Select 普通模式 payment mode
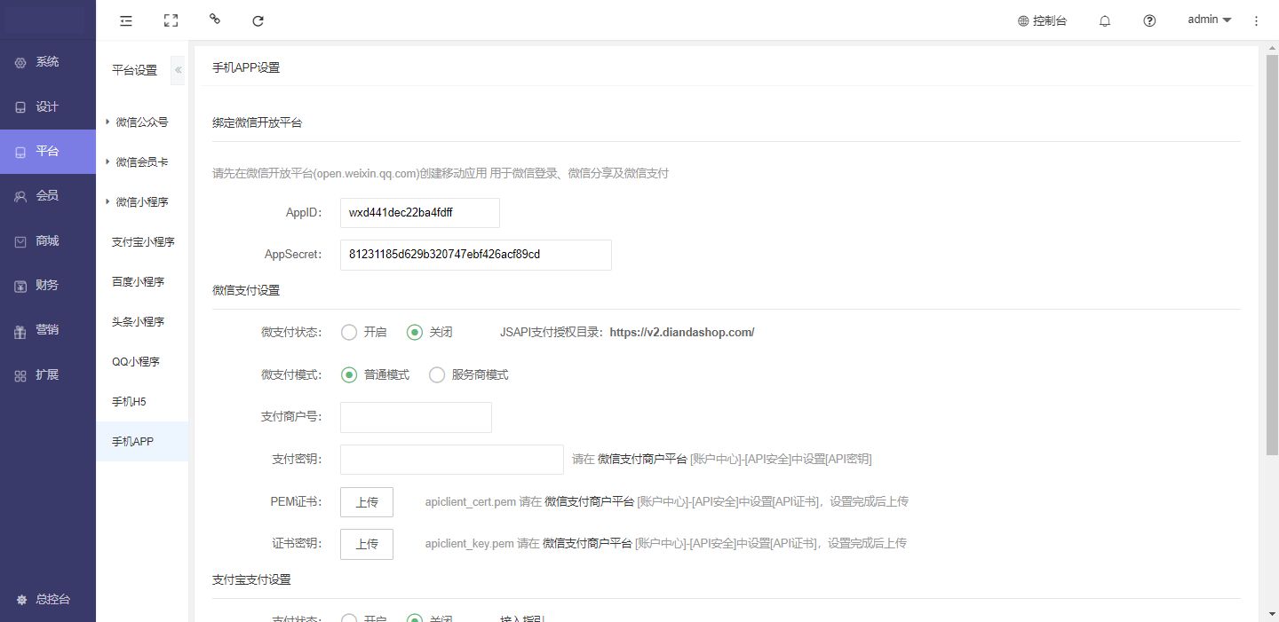Screen dimensions: 1279x622 click(x=349, y=375)
